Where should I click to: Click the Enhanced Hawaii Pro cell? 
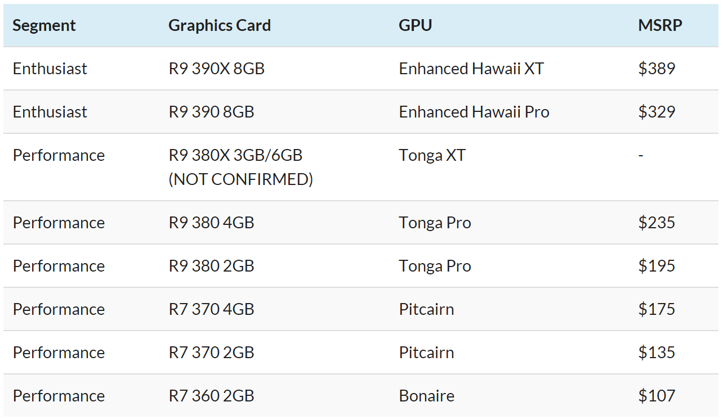(474, 112)
